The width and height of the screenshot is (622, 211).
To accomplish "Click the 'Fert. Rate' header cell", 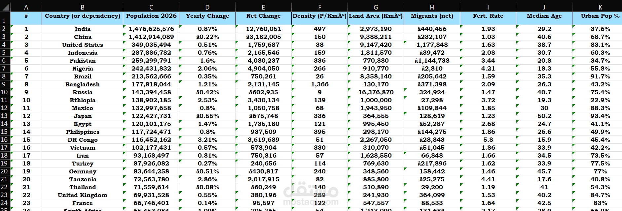I will [488, 18].
